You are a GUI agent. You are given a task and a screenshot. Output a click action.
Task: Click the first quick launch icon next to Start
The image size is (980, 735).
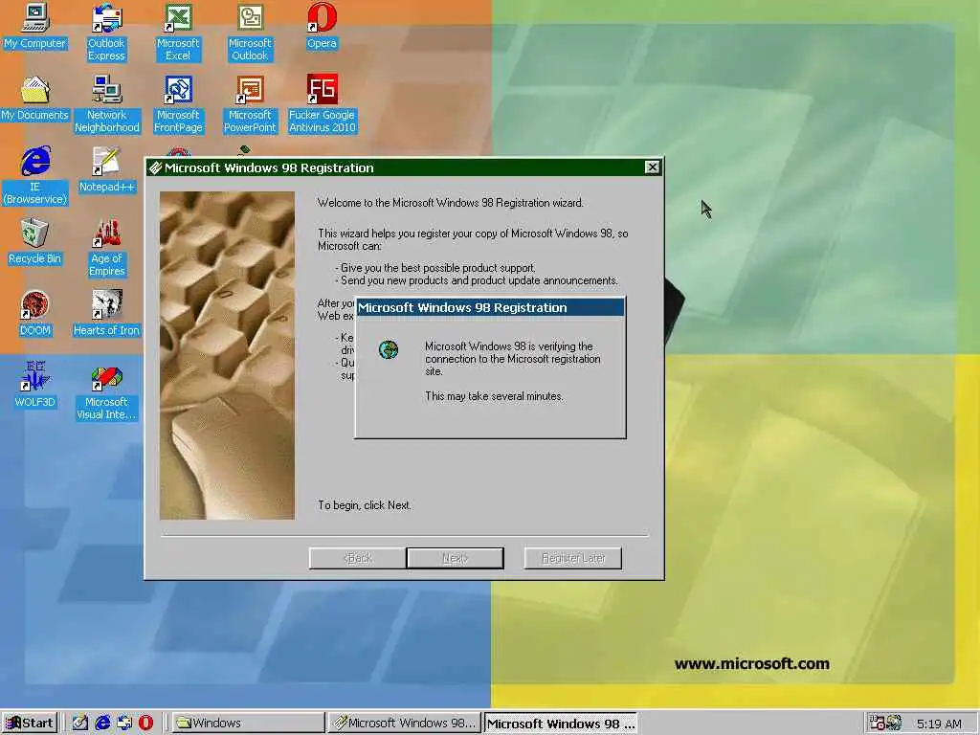(x=80, y=724)
